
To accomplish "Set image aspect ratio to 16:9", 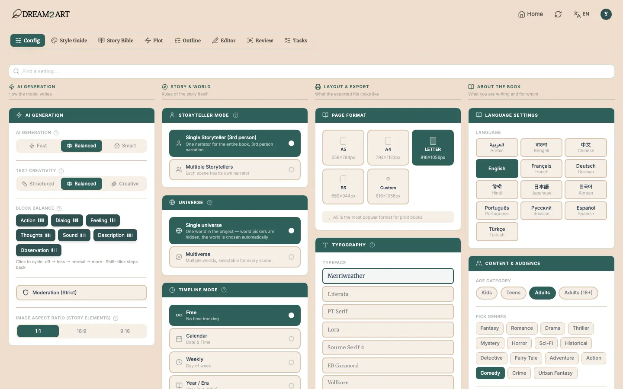I will [x=81, y=331].
